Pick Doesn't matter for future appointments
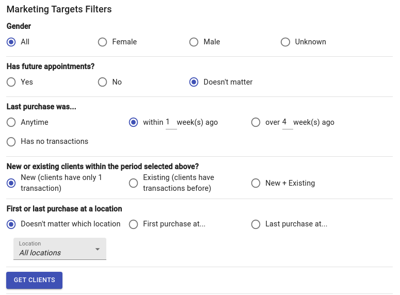This screenshot has height=295, width=400. (194, 82)
